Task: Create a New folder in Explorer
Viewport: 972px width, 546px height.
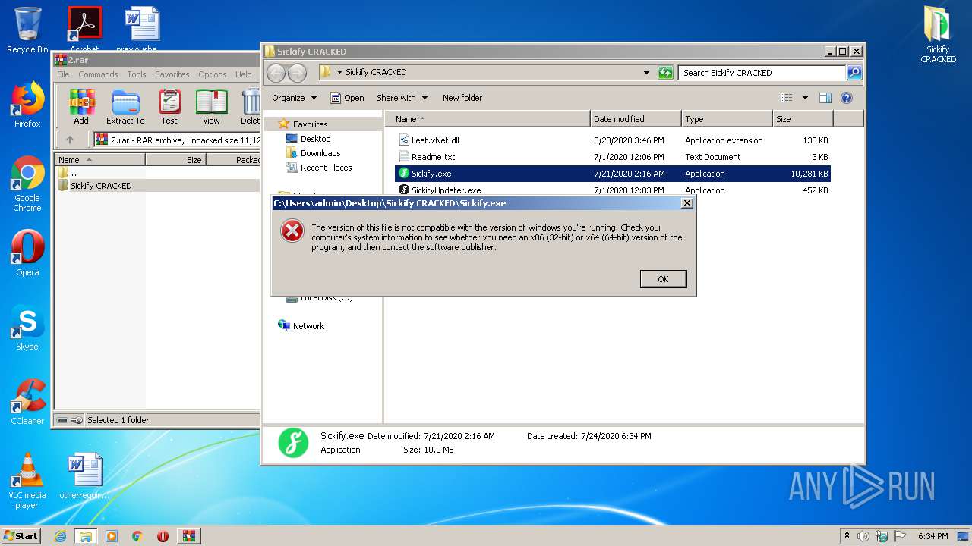Action: [x=462, y=98]
